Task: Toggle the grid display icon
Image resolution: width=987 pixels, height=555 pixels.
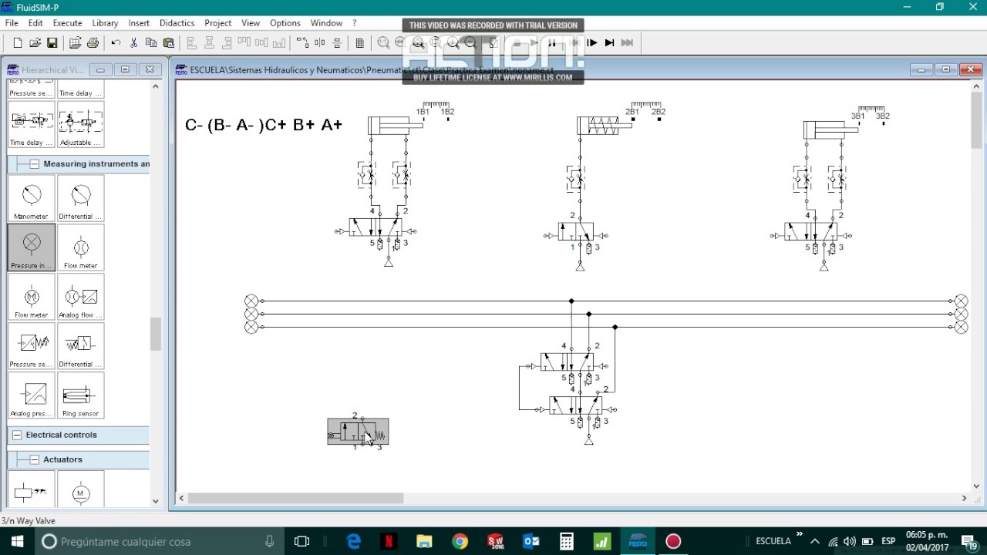Action: (359, 43)
